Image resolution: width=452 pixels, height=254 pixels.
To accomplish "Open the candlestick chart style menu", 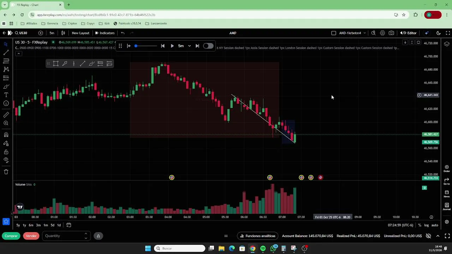I will click(x=63, y=33).
